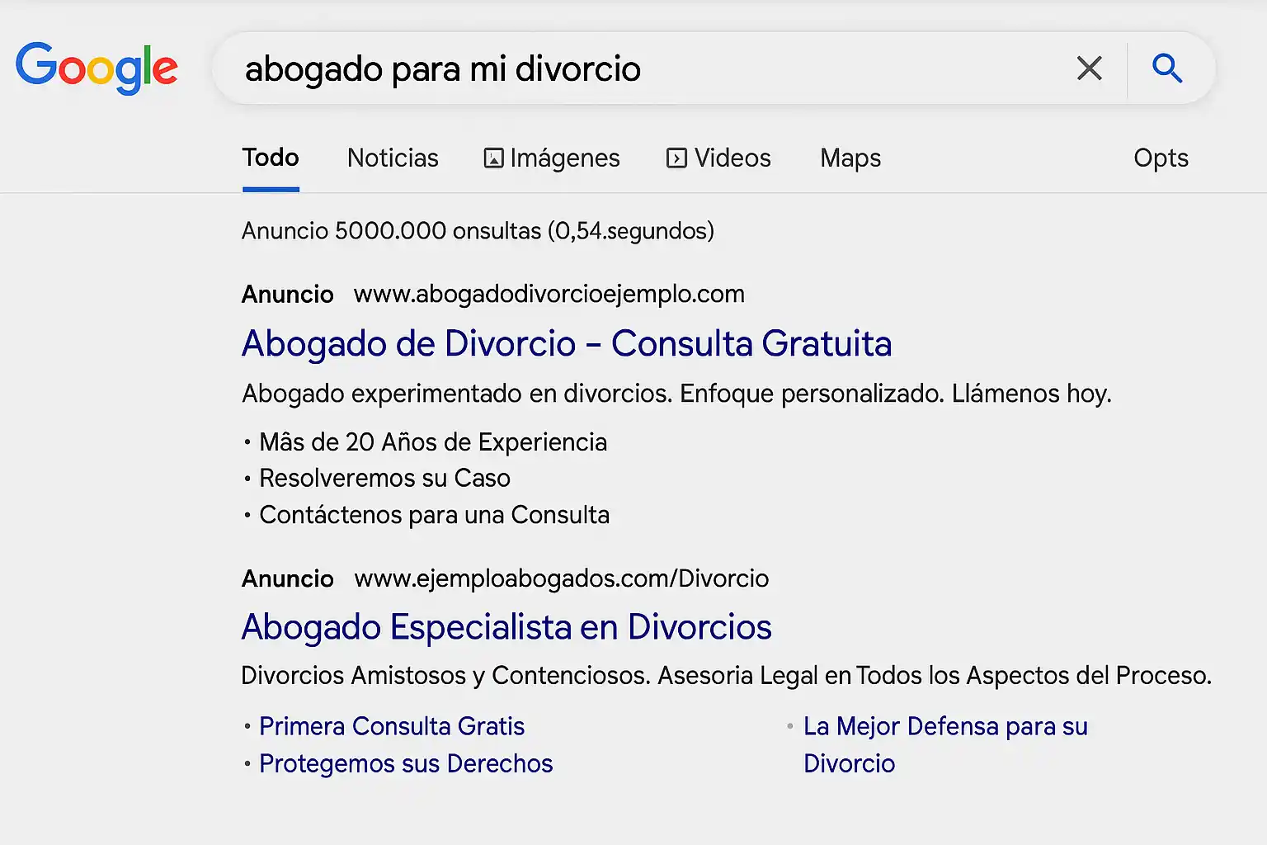Select the Todo tab
The image size is (1267, 845).
[271, 158]
